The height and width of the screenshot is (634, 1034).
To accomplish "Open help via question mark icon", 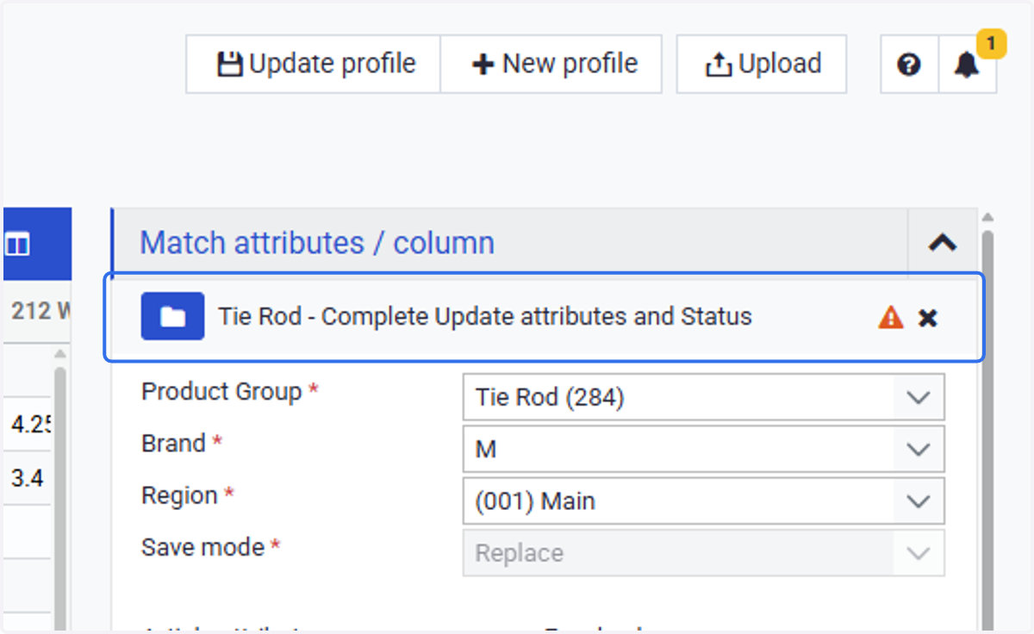I will click(x=909, y=65).
